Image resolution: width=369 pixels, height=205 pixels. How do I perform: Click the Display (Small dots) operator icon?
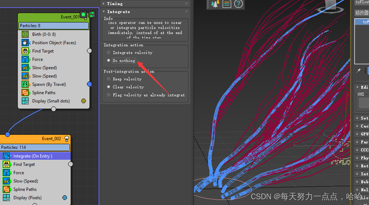tap(25, 101)
